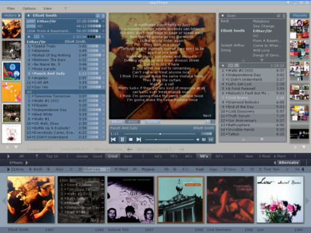Screen dimensions: 311x233
Task: Switch to the Album tab
Action: coord(117,122)
